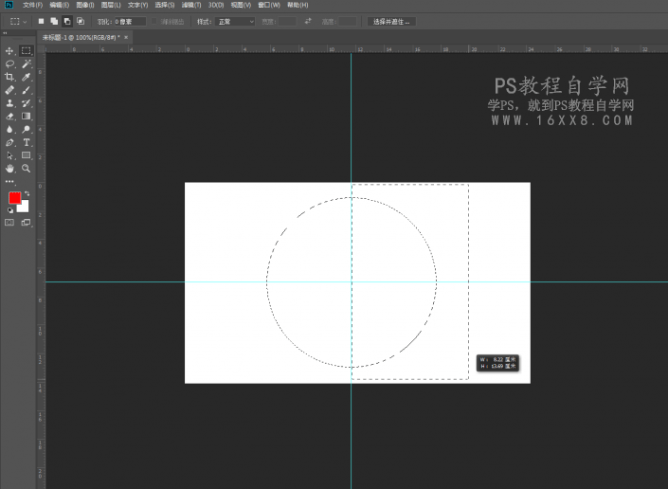Viewport: 668px width, 489px height.
Task: Select the Eyedropper tool
Action: [x=26, y=77]
